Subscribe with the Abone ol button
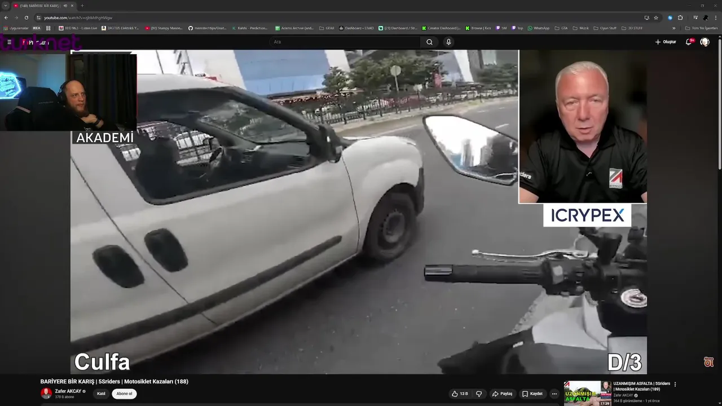Image resolution: width=722 pixels, height=406 pixels. click(x=124, y=394)
